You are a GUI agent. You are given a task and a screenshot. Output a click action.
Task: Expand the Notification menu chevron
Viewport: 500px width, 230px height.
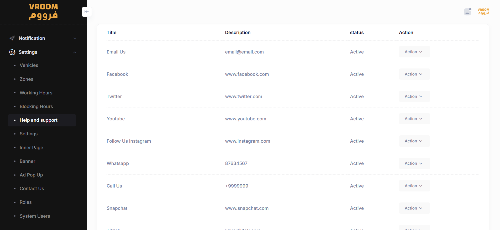(75, 39)
